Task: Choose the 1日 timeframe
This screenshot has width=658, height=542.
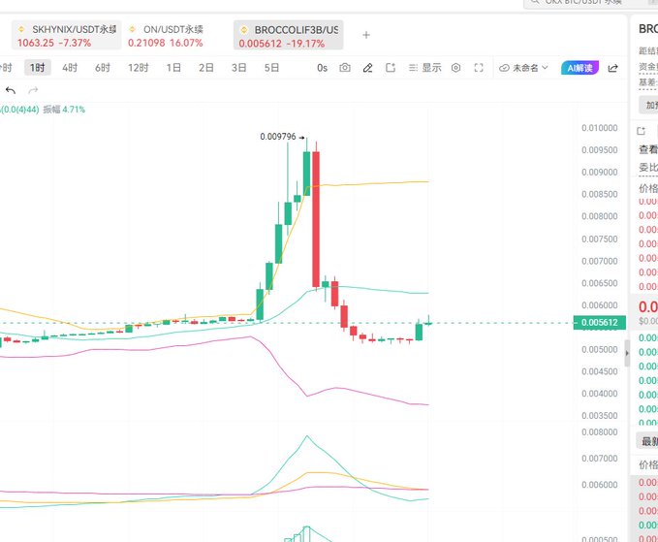Action: (x=173, y=68)
